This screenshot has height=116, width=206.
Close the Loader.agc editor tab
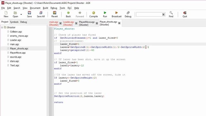tap(76, 23)
